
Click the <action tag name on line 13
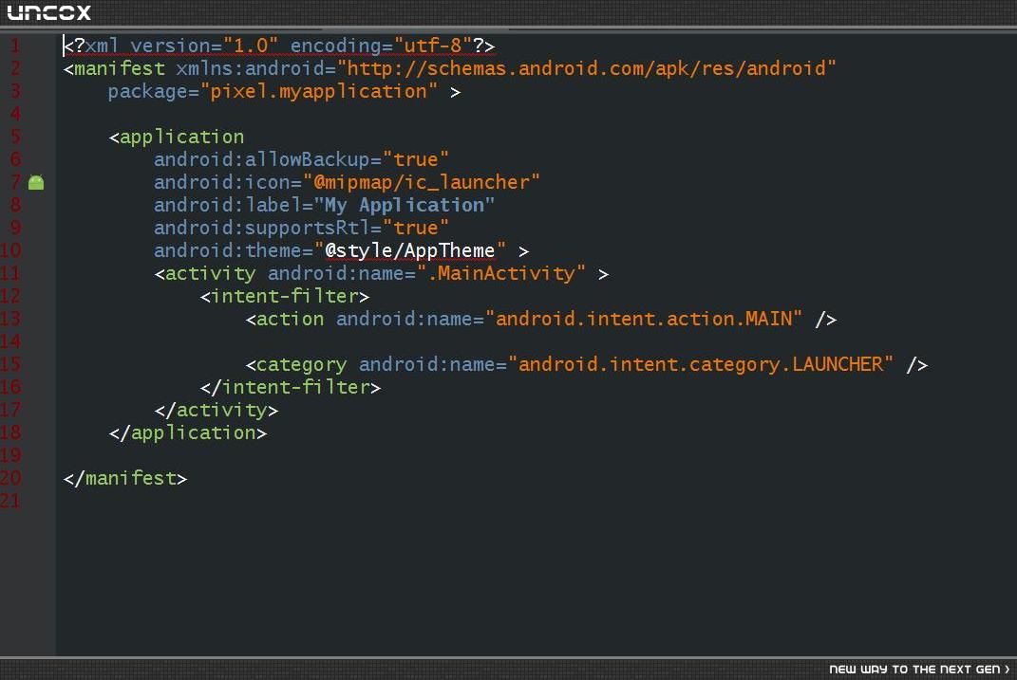pos(285,319)
